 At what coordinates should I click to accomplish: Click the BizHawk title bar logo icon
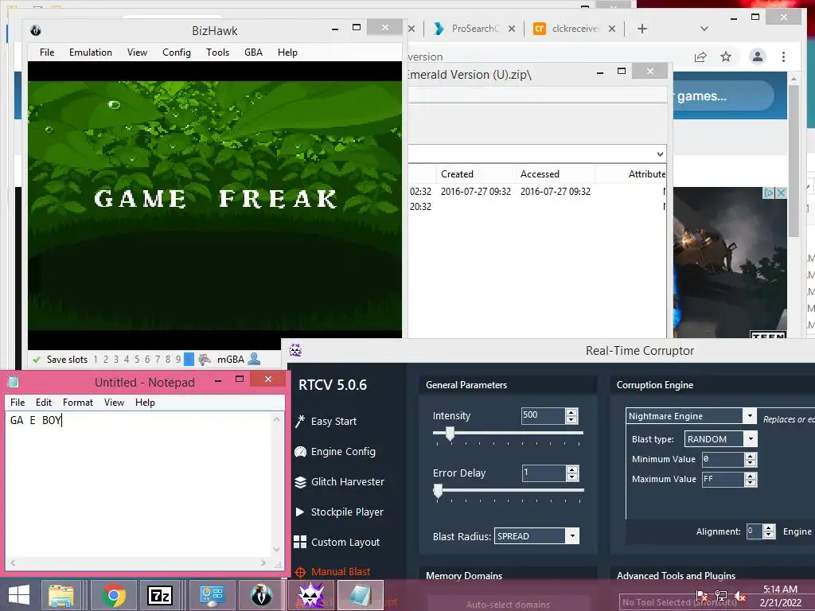pos(36,30)
